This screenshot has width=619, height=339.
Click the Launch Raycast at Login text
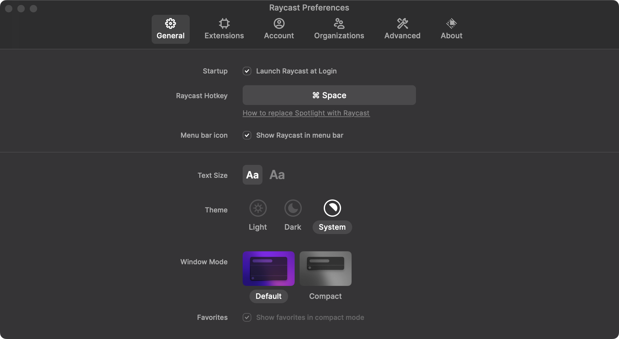click(296, 71)
